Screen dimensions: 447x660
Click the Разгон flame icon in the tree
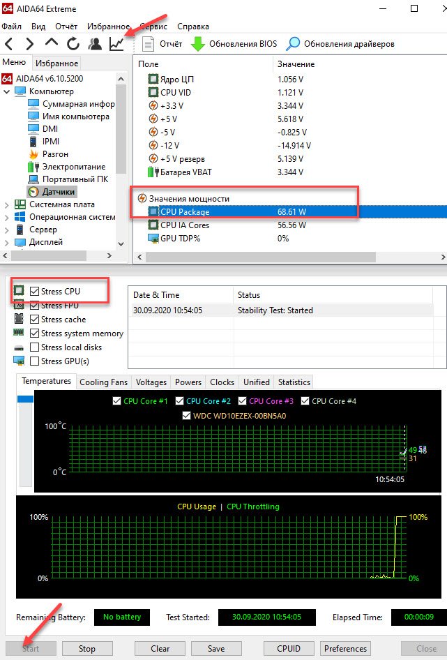point(33,154)
